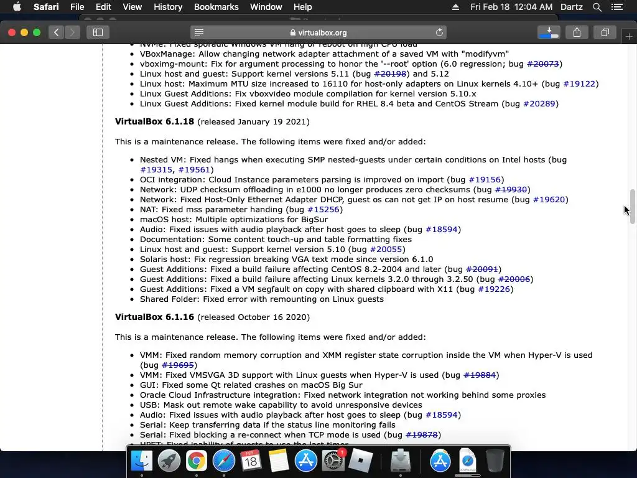Open App Store icon beside Notes
This screenshot has height=478, width=637.
click(305, 461)
